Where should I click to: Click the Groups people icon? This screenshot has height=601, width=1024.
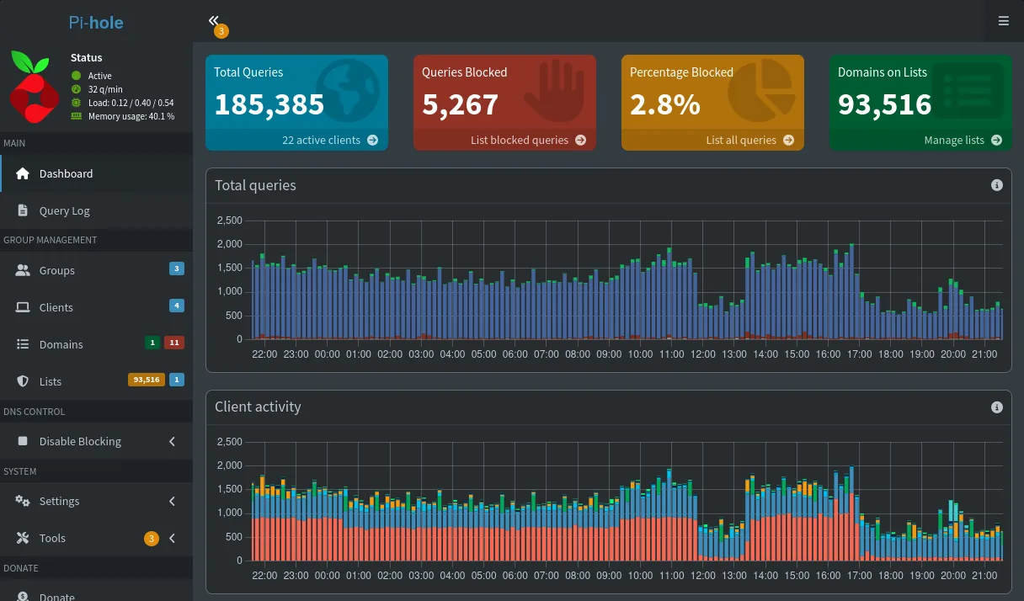[23, 270]
